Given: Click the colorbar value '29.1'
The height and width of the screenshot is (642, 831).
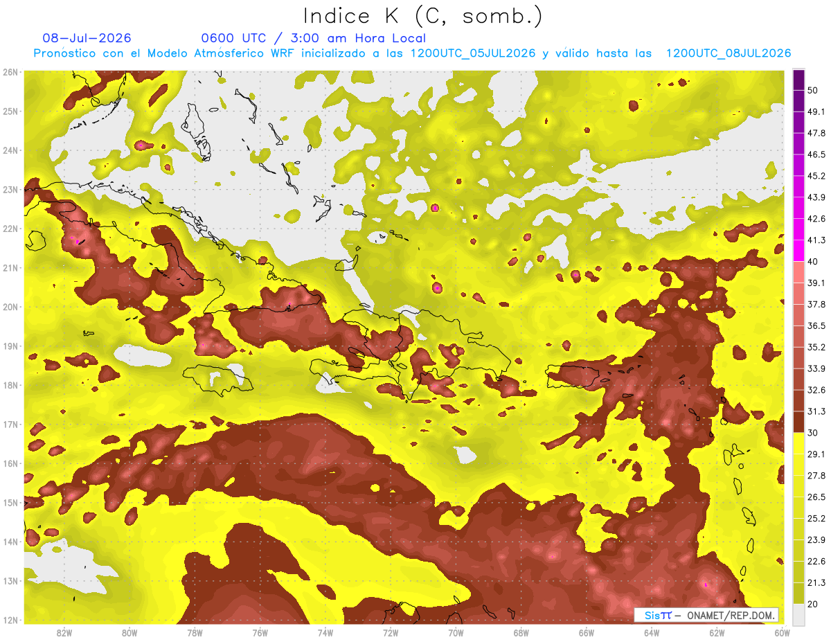Looking at the screenshot, I should tap(816, 454).
